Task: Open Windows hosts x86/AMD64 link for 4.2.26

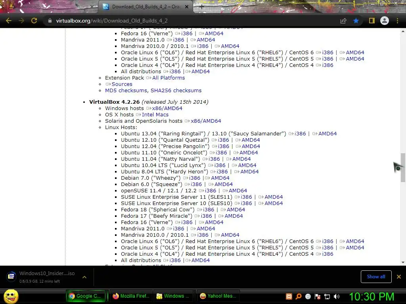Action: pyautogui.click(x=167, y=108)
